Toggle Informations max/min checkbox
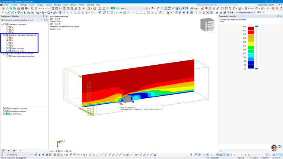 [x=4, y=111]
